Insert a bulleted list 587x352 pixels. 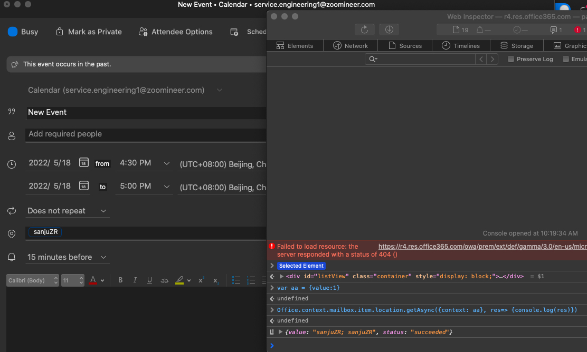pyautogui.click(x=236, y=280)
